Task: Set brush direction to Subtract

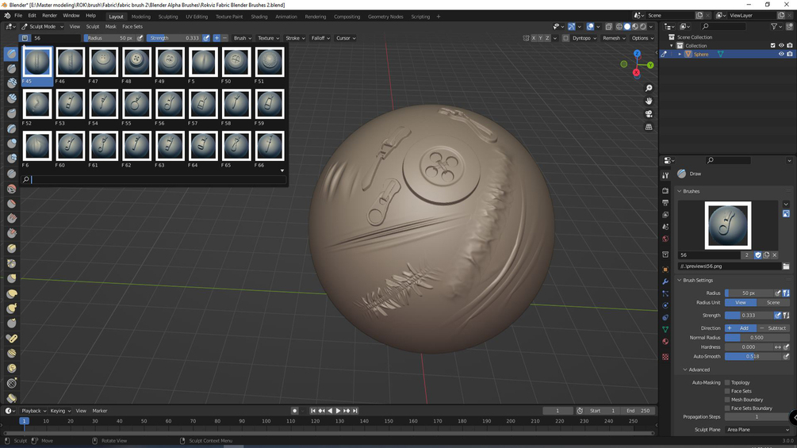Action: tap(773, 328)
